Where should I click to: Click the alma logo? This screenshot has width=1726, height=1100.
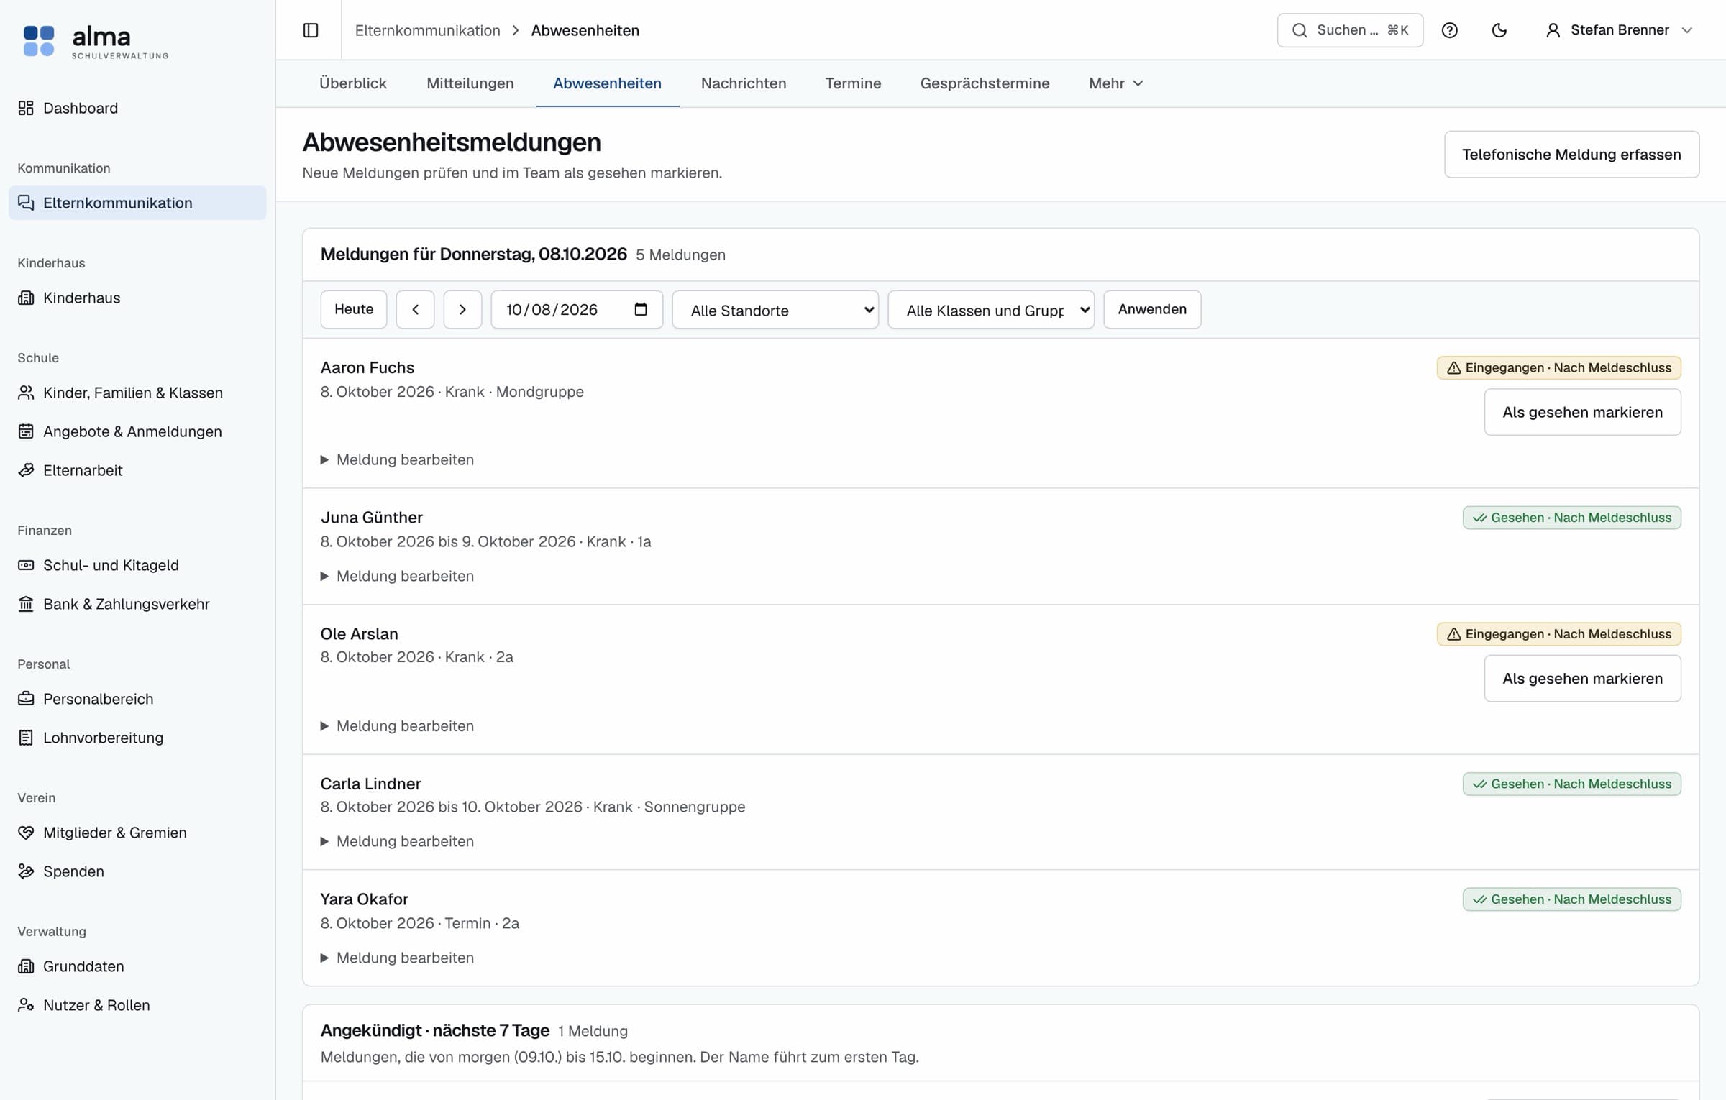click(96, 41)
